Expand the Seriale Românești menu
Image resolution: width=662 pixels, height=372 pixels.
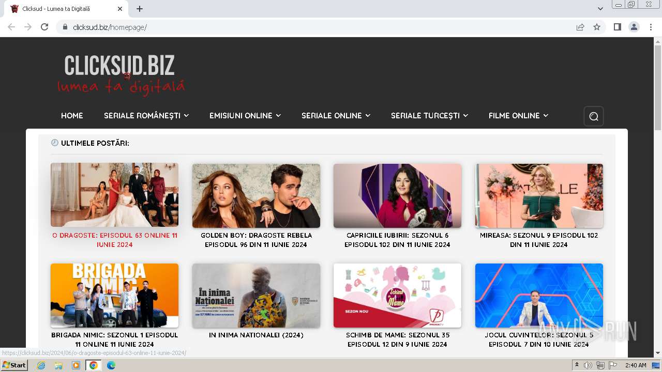pos(146,116)
